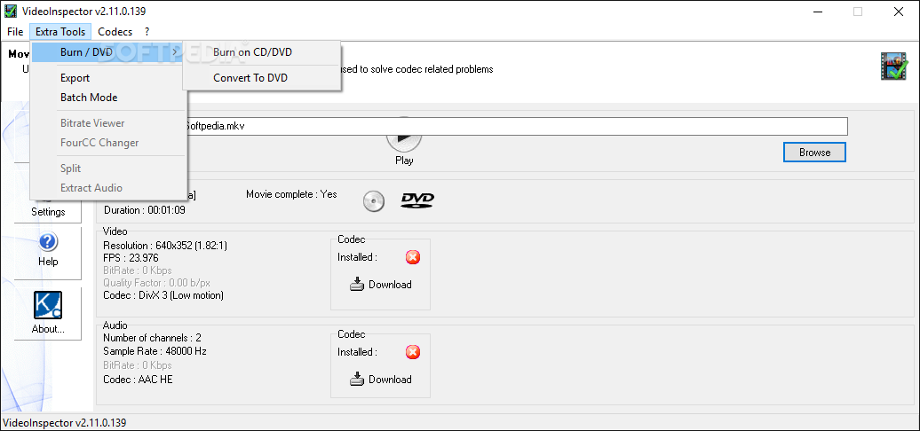This screenshot has height=431, width=920.
Task: Download the missing video codec
Action: pos(381,285)
